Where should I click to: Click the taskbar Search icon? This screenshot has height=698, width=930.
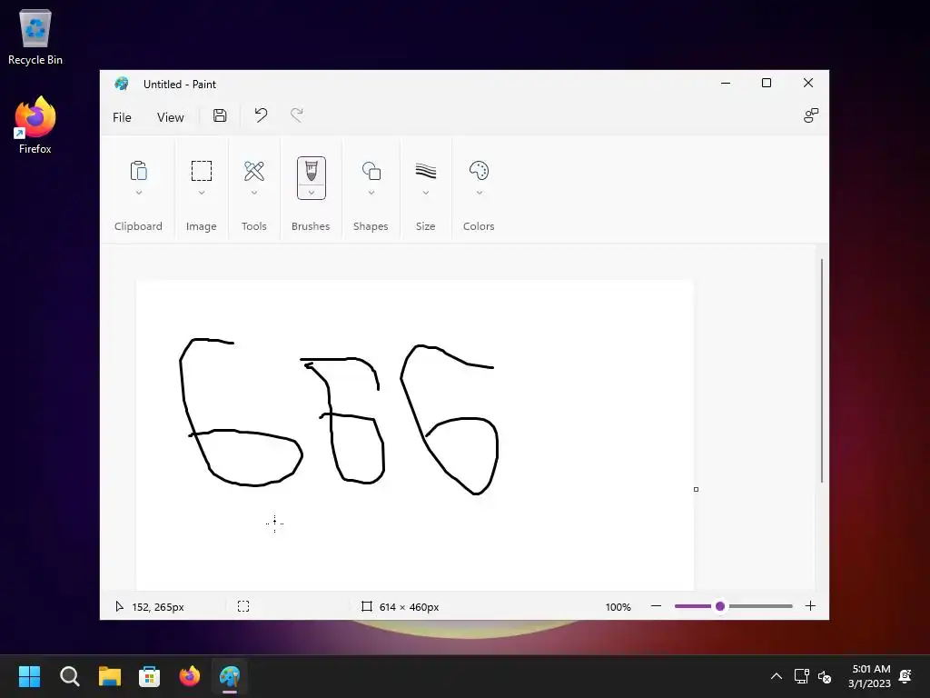(69, 676)
